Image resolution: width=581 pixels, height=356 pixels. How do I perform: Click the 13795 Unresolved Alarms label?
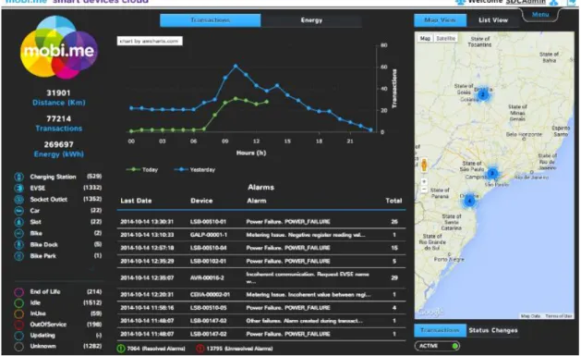239,349
